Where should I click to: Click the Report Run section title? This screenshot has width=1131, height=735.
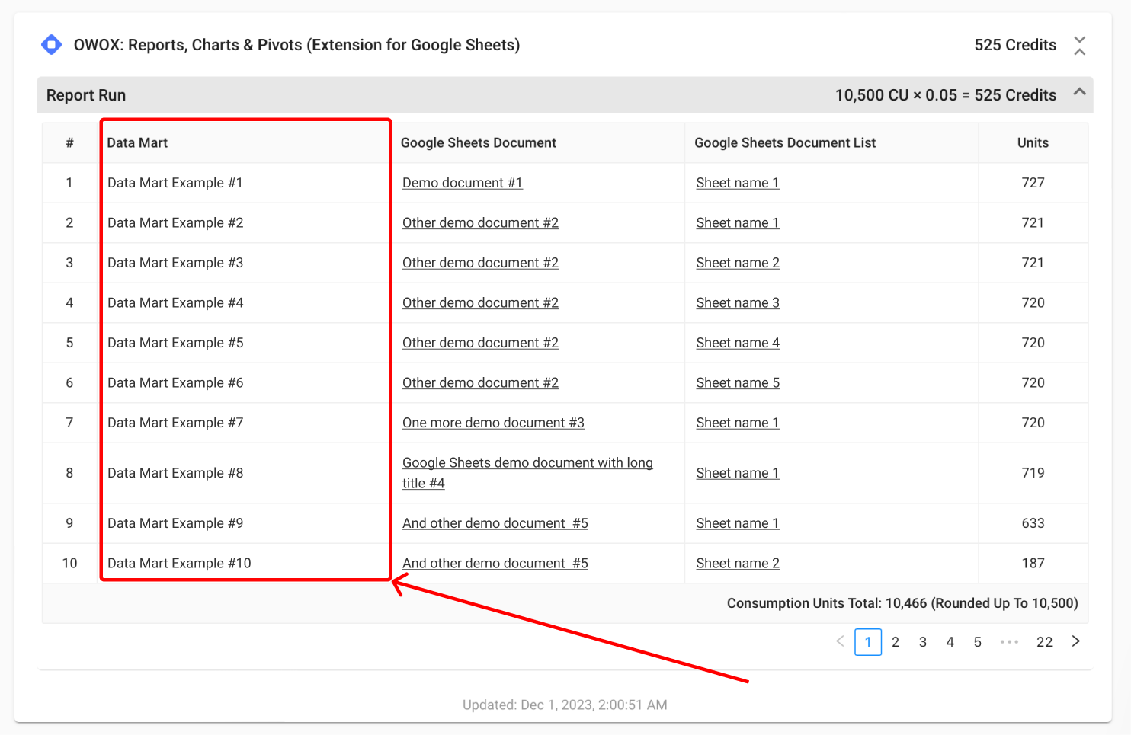click(86, 95)
